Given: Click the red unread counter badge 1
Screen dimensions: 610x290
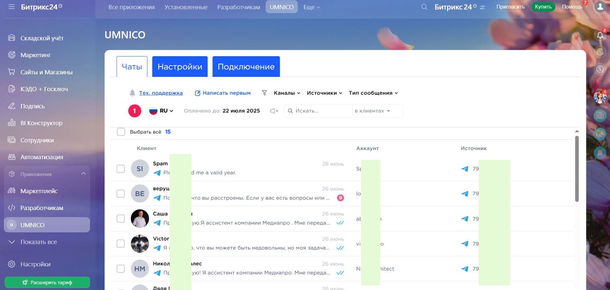Looking at the screenshot, I should coord(134,111).
